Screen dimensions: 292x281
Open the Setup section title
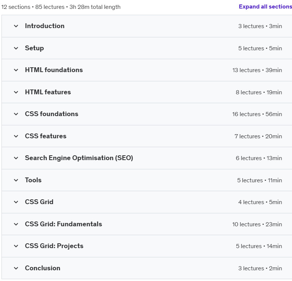coord(34,48)
